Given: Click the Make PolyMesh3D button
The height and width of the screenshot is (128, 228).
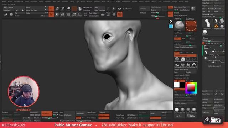Looking at the screenshot, I should pos(216,9).
